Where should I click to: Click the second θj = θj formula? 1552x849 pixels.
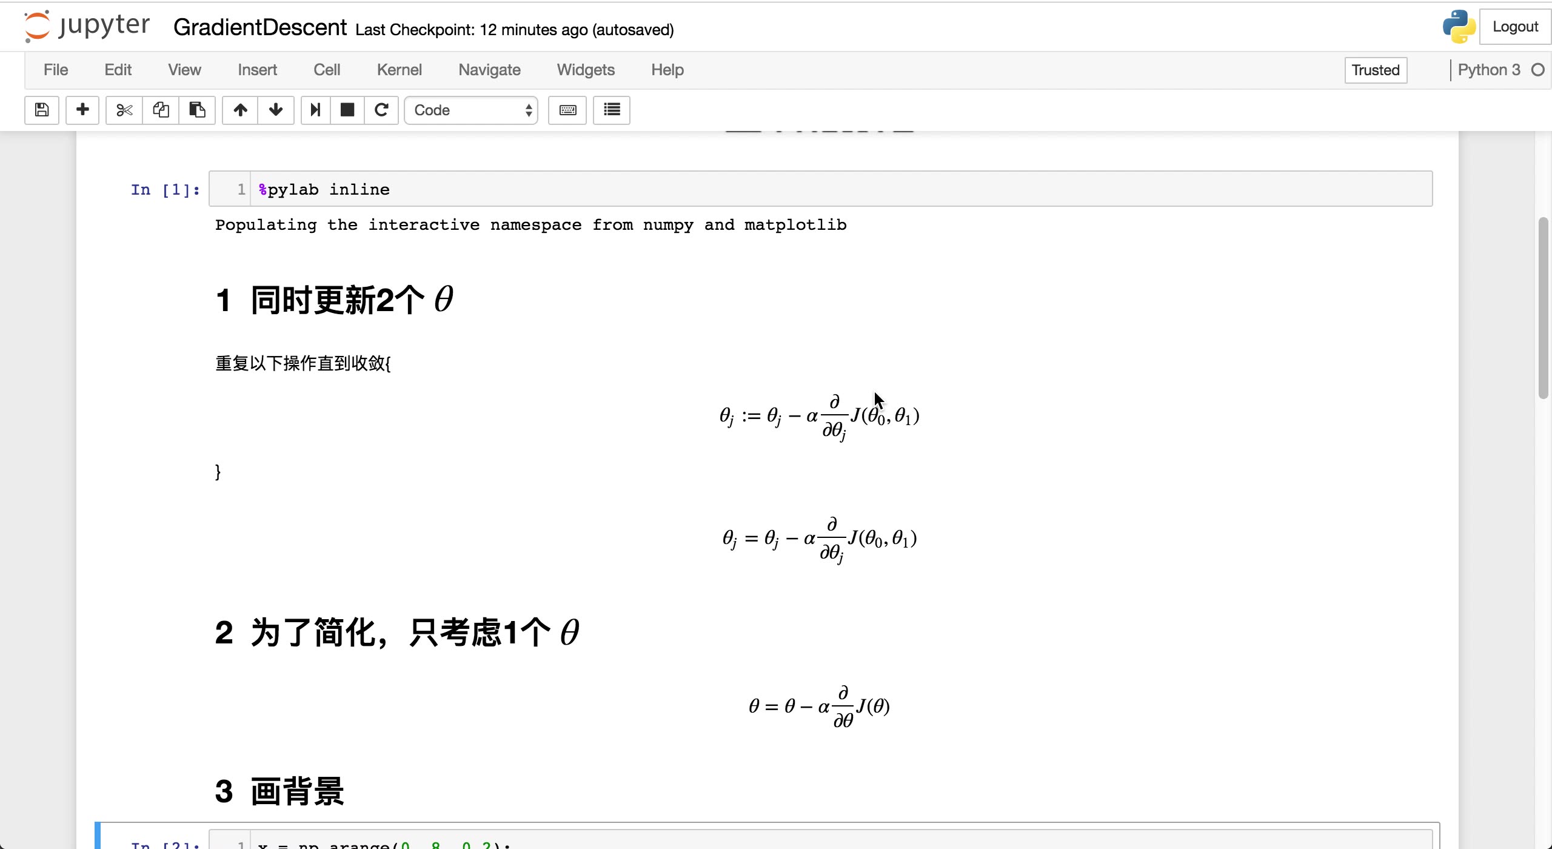819,539
